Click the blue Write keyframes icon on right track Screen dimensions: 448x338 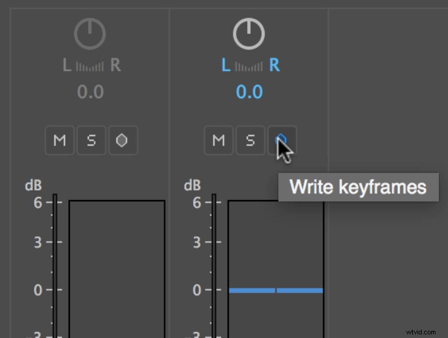coord(281,139)
